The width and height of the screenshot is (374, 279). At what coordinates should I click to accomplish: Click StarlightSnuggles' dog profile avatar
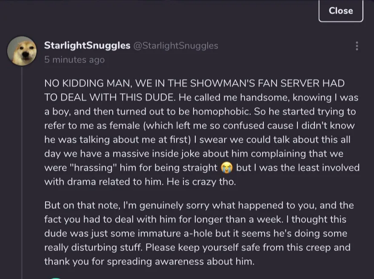(22, 51)
